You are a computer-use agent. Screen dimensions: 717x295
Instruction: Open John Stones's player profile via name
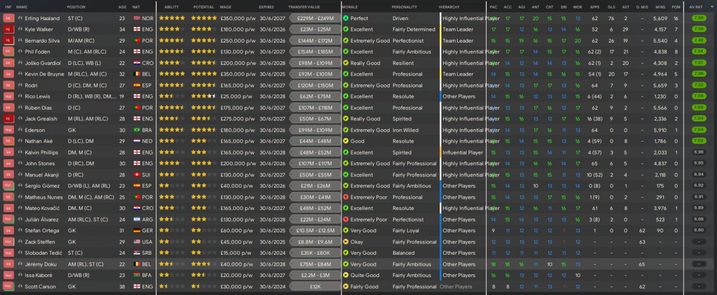tap(40, 163)
